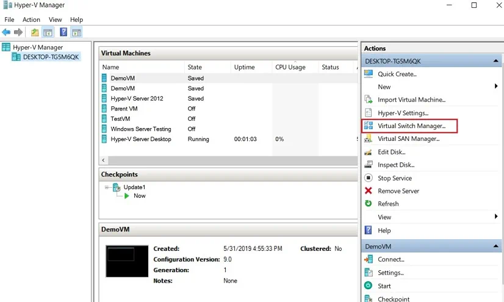Click the green Refresh action
504x302 pixels.
coord(387,204)
